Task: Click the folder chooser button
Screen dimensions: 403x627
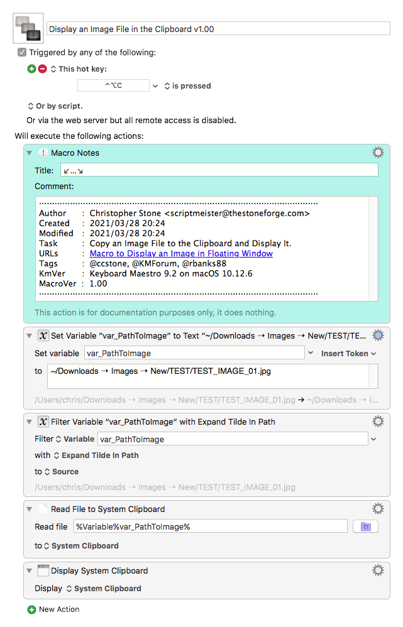Action: [365, 526]
